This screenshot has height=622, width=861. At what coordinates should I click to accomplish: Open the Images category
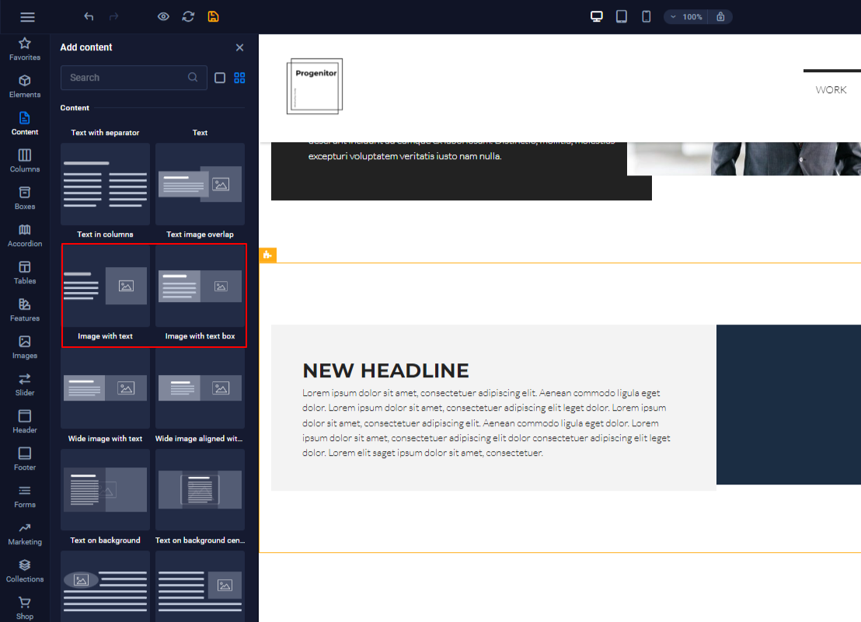(25, 347)
